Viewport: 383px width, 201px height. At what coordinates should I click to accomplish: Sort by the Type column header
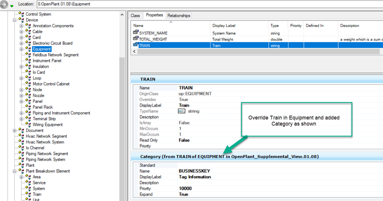tap(278, 26)
